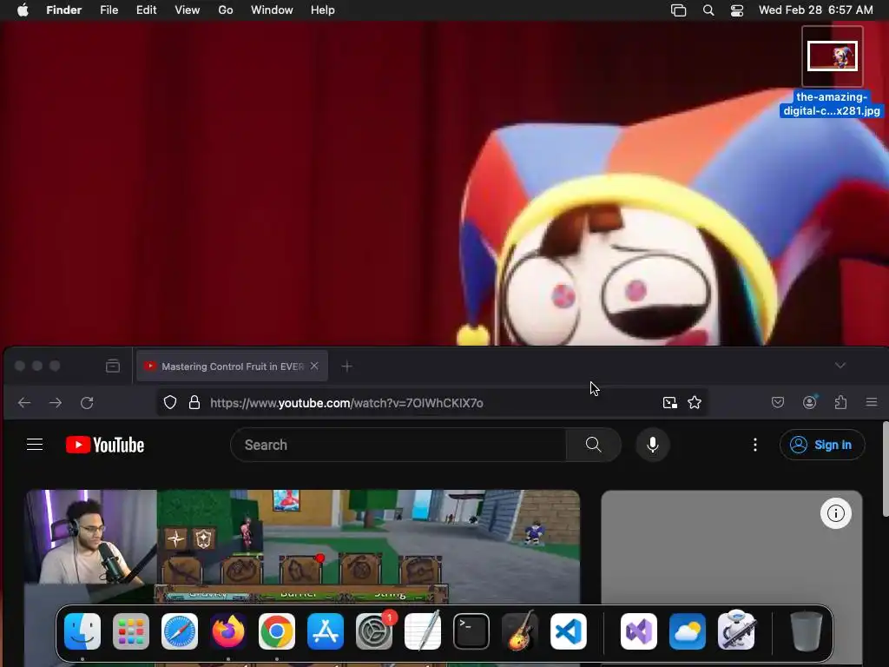Open Visual Studio Code from the Dock

tap(568, 631)
